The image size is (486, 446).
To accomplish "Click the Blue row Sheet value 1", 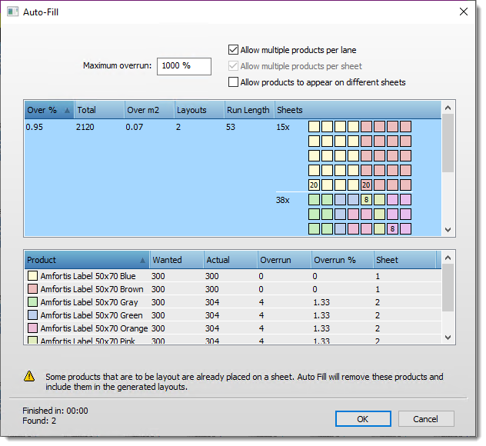I will tap(378, 276).
